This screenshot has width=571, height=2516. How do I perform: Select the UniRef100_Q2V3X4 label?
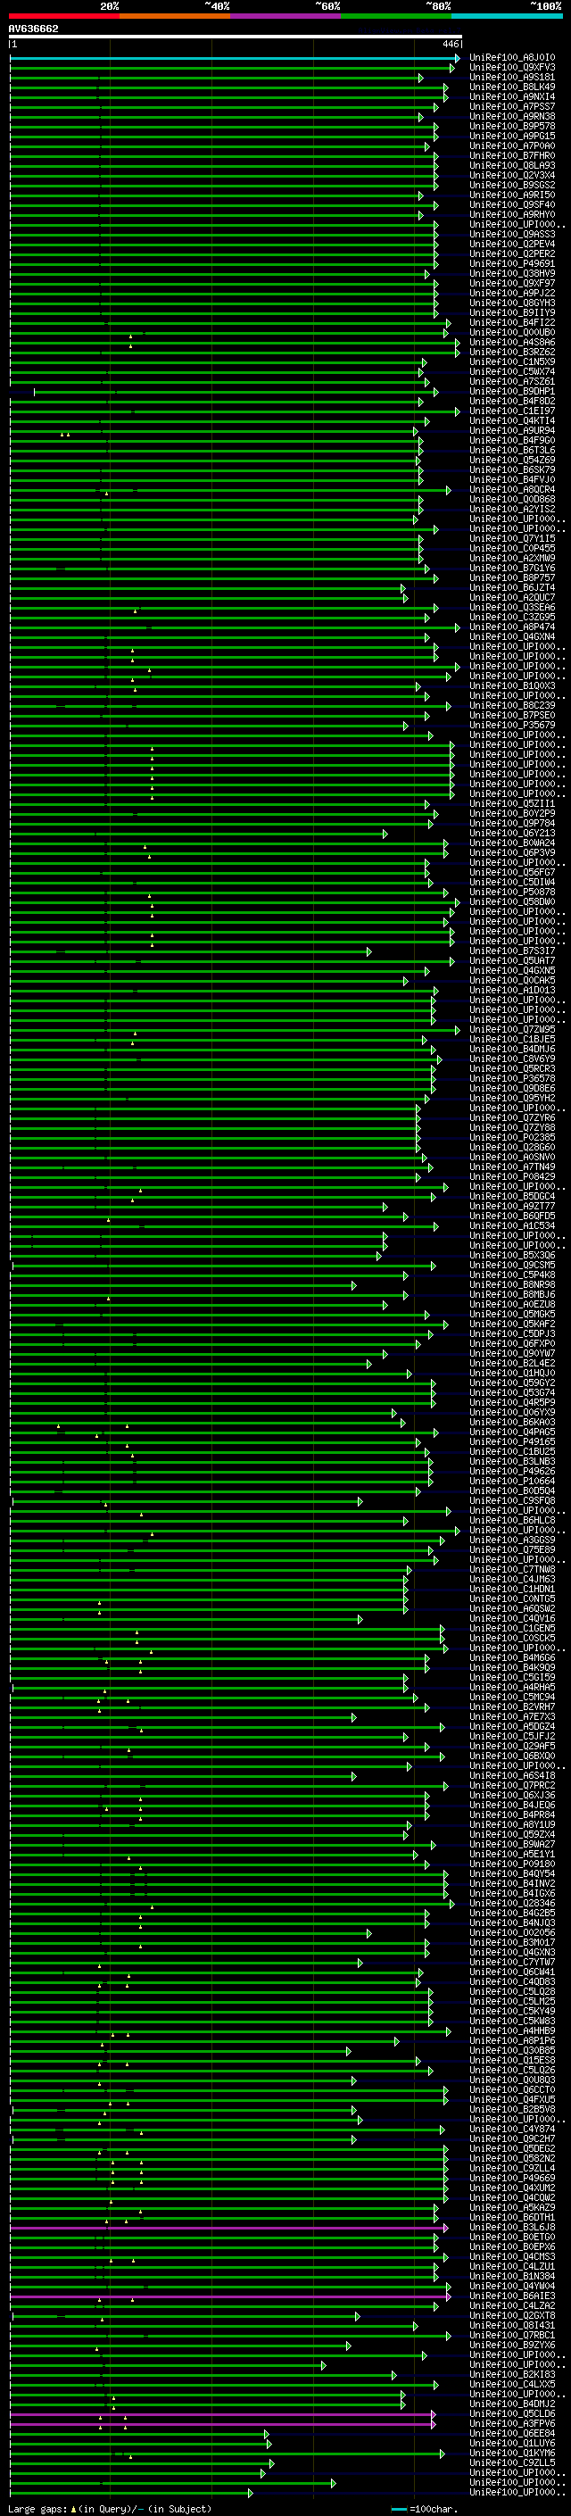tap(512, 175)
